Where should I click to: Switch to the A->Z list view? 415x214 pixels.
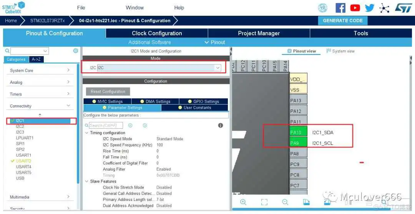pos(37,60)
